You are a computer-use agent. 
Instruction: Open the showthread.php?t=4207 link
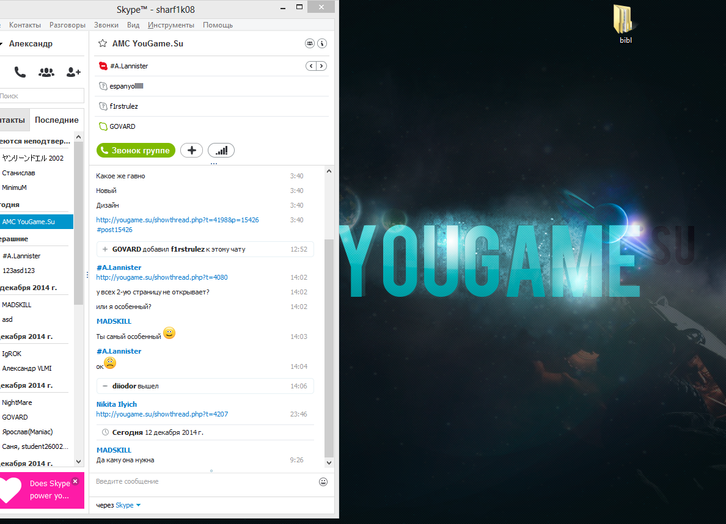pos(162,414)
